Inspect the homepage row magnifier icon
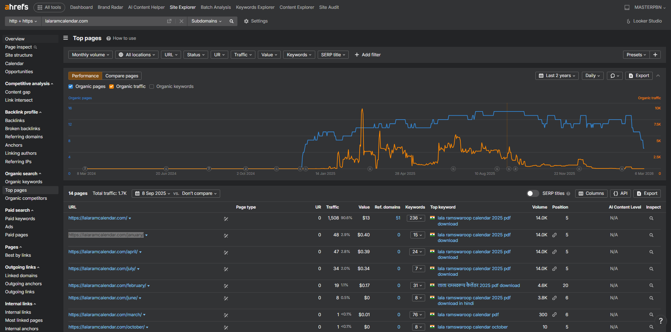671x332 pixels. pyautogui.click(x=651, y=218)
